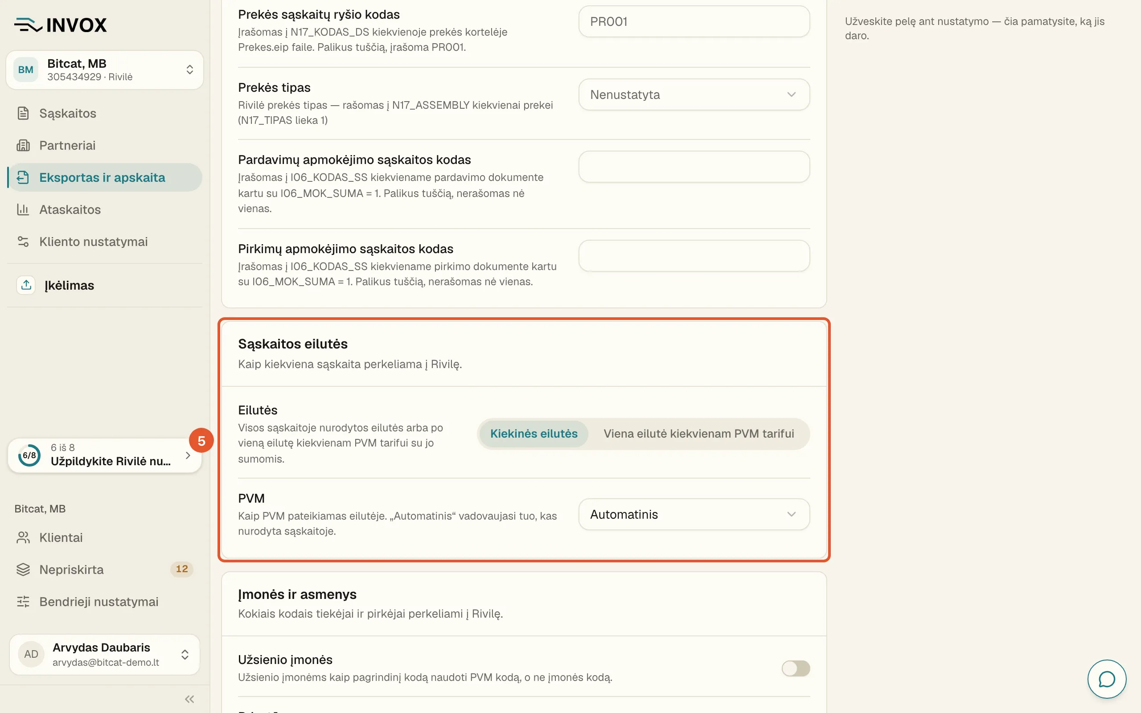The height and width of the screenshot is (713, 1141).
Task: Click the Klientai people icon
Action: click(23, 537)
